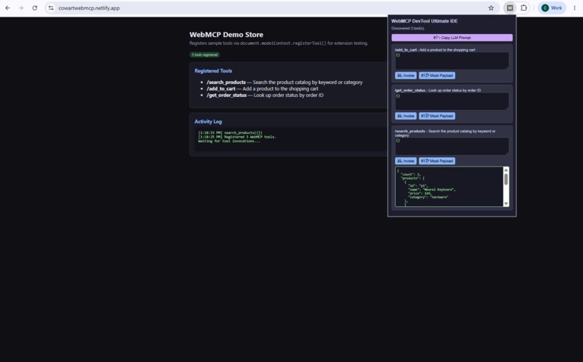
Task: Toggle the WebMCP DevTool extension icon
Action: (510, 8)
